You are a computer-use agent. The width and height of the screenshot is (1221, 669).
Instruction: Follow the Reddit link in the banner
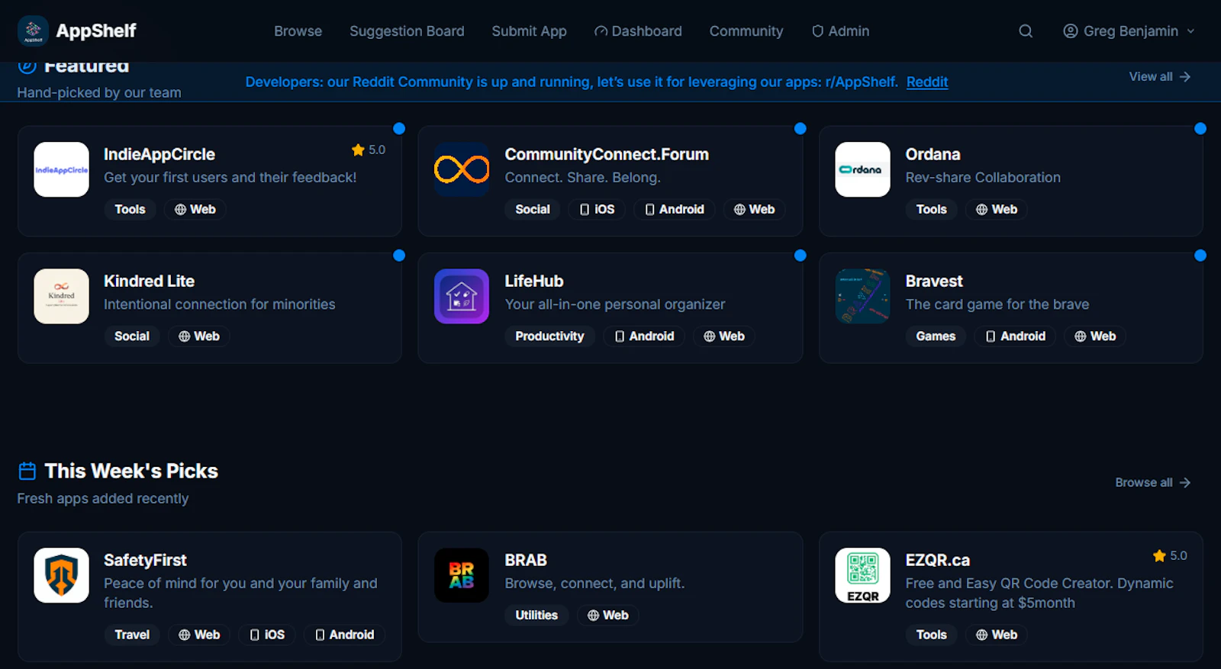point(927,82)
